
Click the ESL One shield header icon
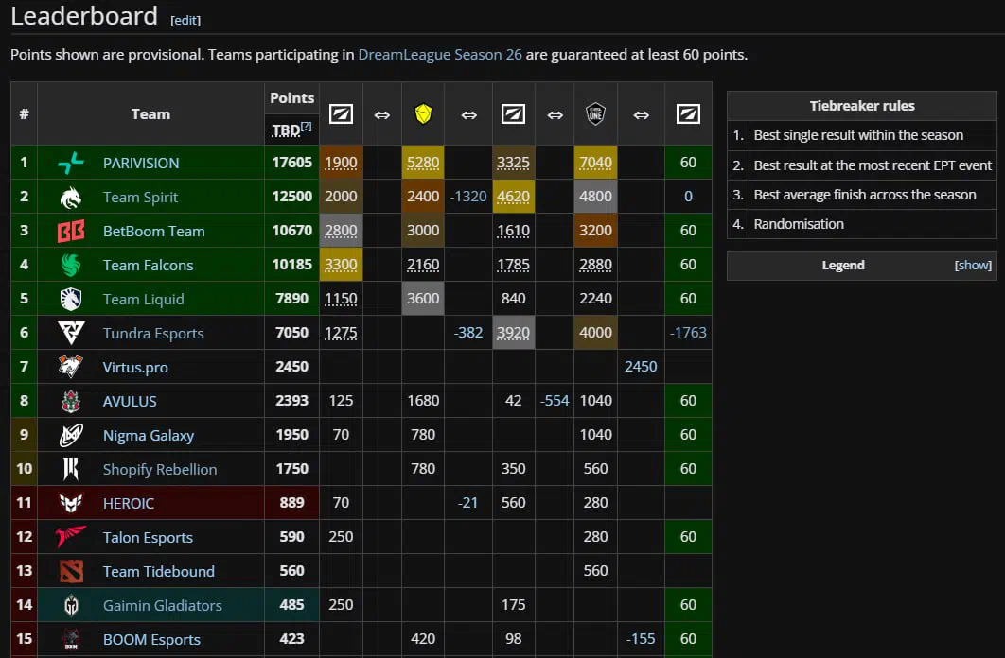595,114
